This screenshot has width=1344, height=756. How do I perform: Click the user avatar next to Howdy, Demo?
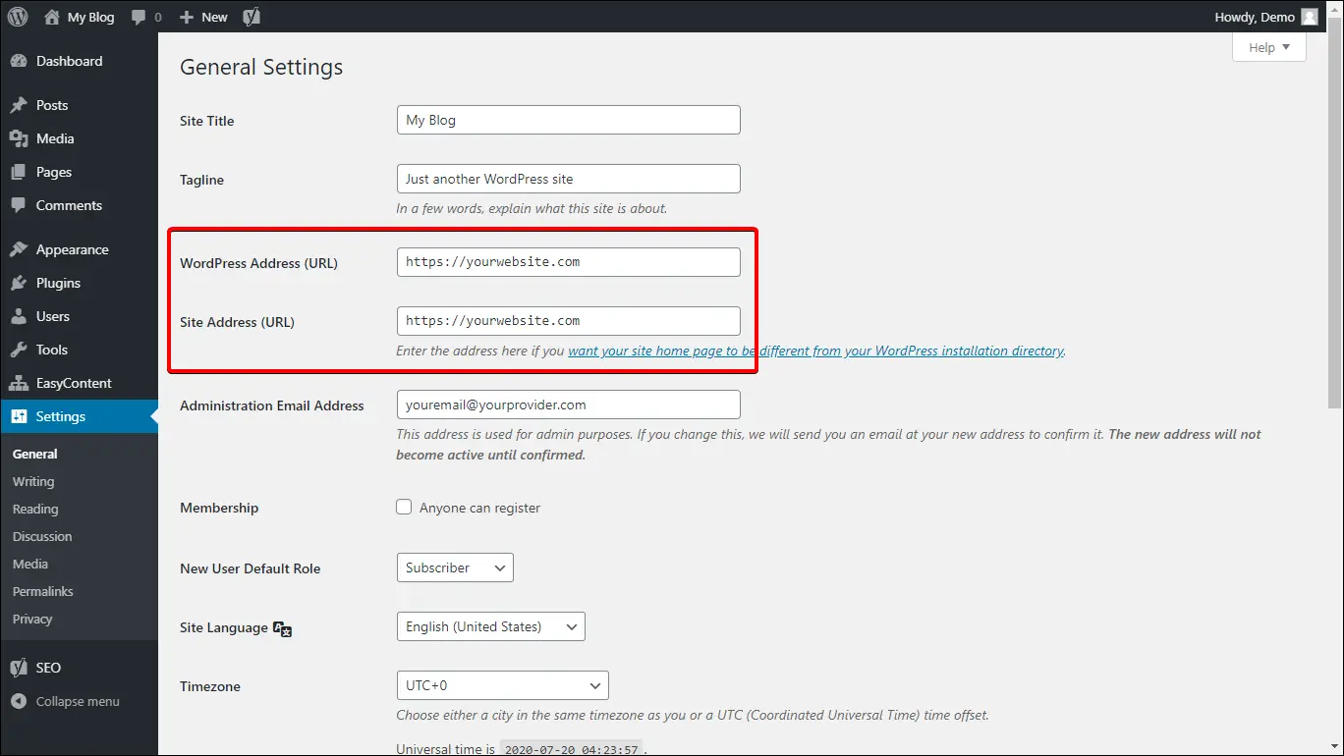tap(1310, 17)
